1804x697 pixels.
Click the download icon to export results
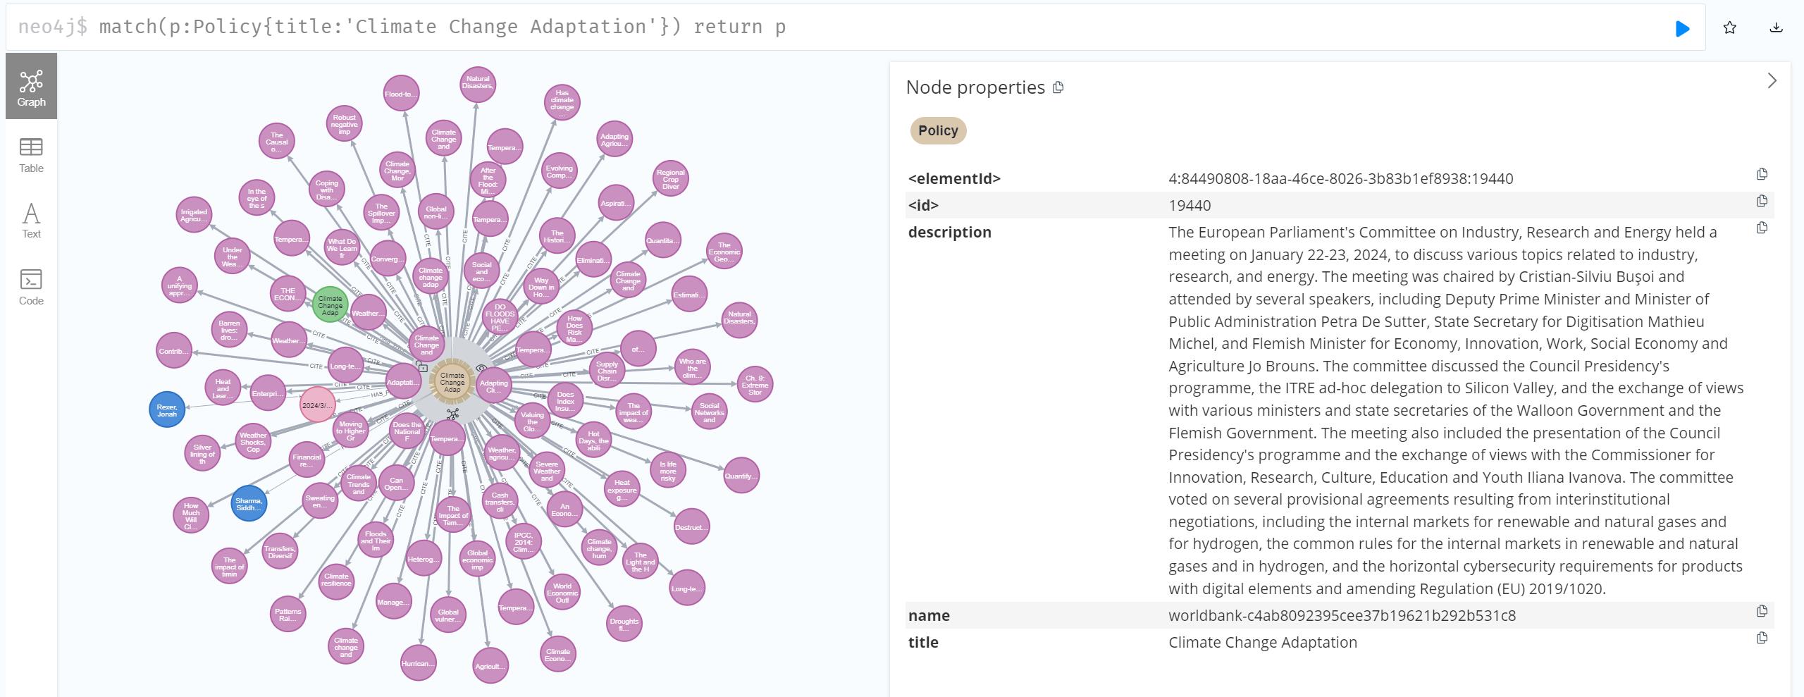coord(1776,28)
